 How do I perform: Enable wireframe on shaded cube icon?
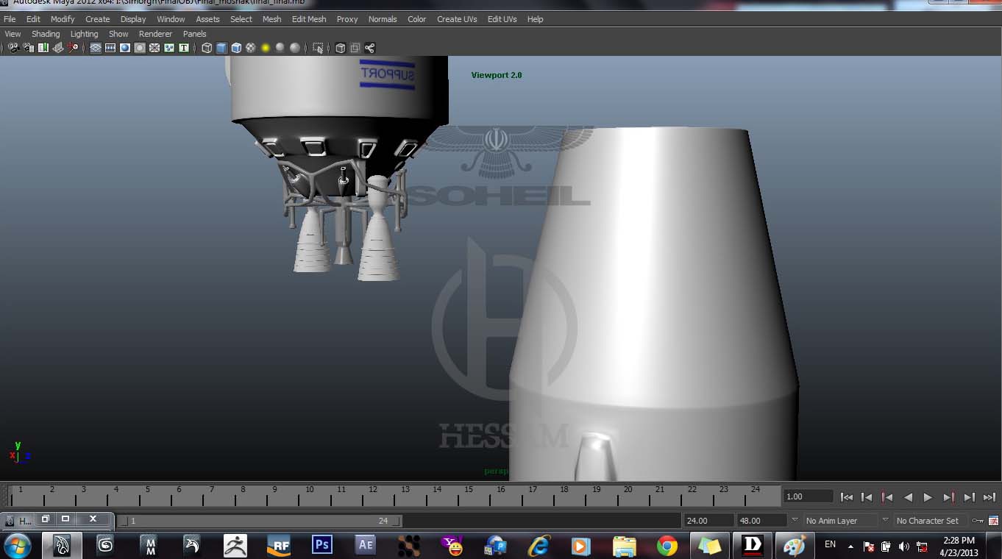pos(236,48)
